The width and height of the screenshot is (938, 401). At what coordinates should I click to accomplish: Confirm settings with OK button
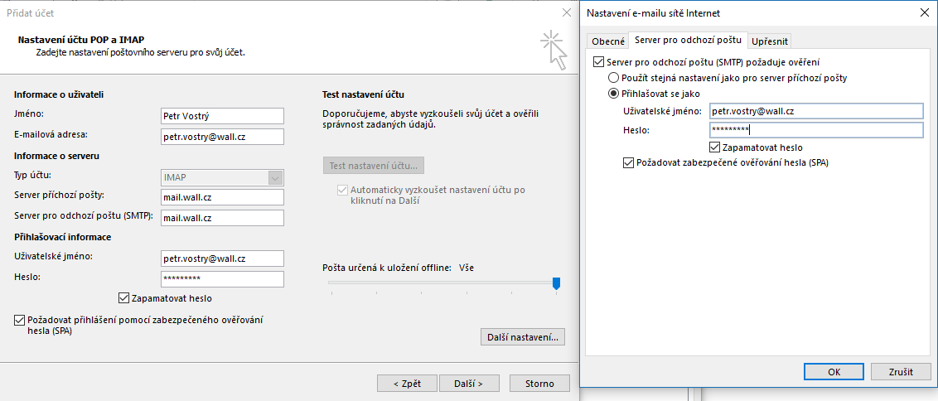834,372
